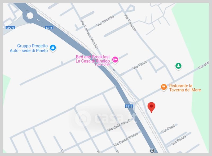
Task: Select the Via Ponza street label
Action: [x=179, y=140]
